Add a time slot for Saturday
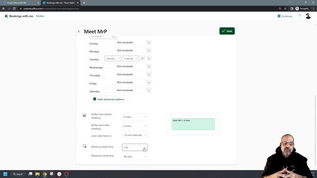Viewport: 317px width, 178px height. pyautogui.click(x=149, y=90)
